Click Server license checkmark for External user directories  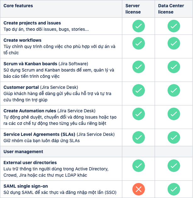point(139,166)
